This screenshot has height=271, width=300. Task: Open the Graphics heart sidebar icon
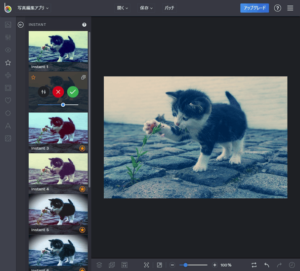coord(8,100)
